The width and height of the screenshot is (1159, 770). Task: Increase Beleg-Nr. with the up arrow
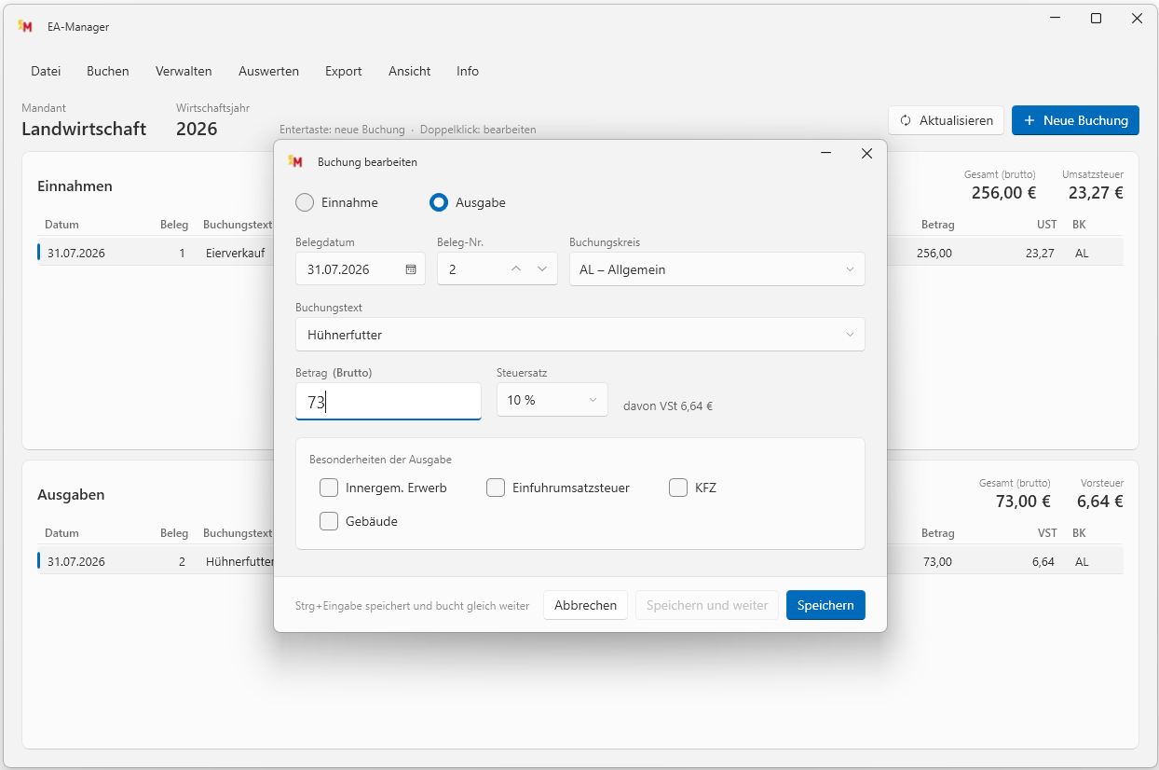tap(516, 269)
